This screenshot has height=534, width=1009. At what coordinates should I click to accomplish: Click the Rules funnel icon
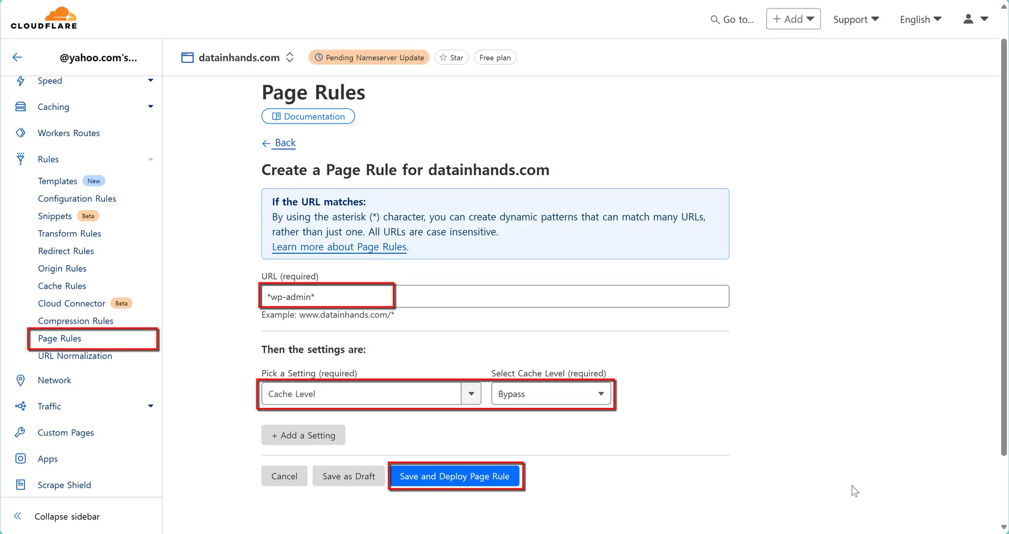(x=20, y=159)
